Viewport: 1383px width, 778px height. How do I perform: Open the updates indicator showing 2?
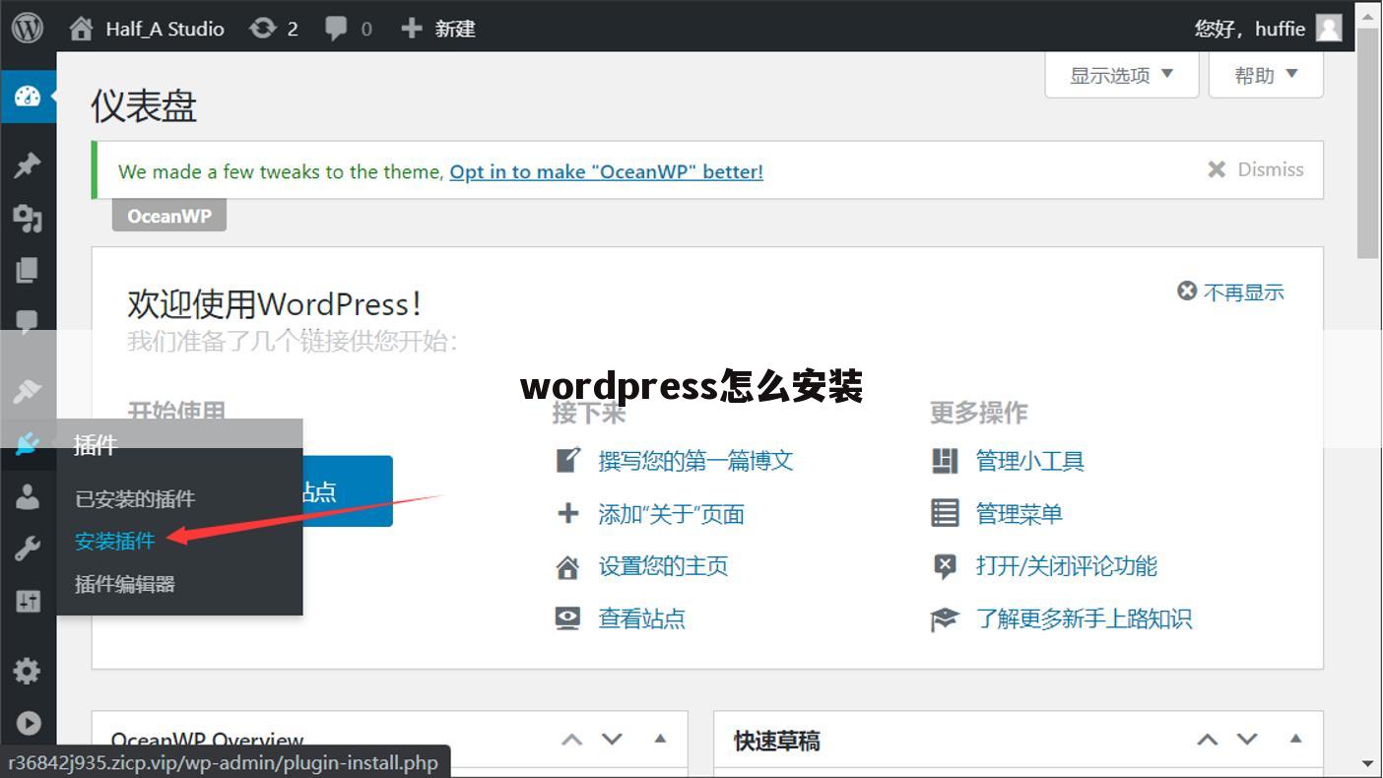click(274, 29)
